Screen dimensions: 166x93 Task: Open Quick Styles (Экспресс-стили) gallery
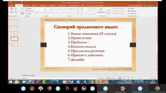pyautogui.click(x=108, y=11)
